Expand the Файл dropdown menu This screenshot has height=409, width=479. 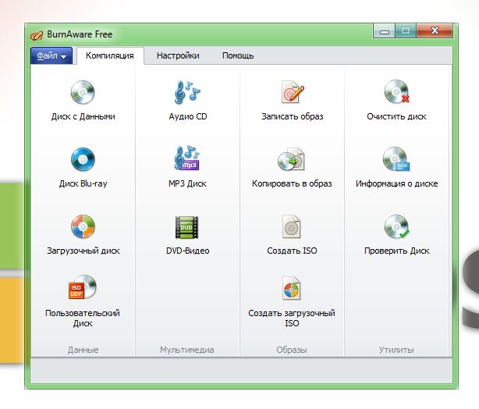(x=51, y=56)
